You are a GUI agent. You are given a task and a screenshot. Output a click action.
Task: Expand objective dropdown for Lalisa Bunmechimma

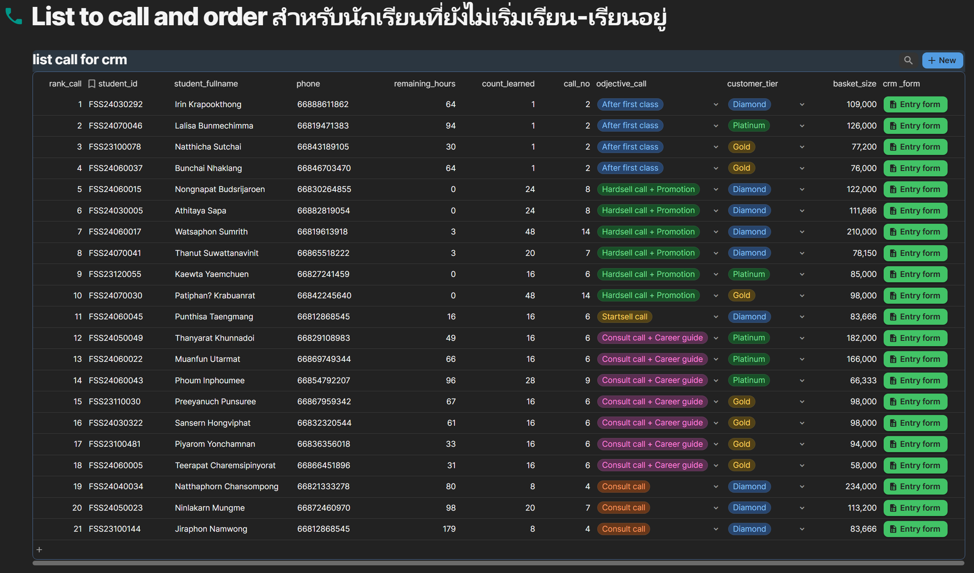click(716, 126)
